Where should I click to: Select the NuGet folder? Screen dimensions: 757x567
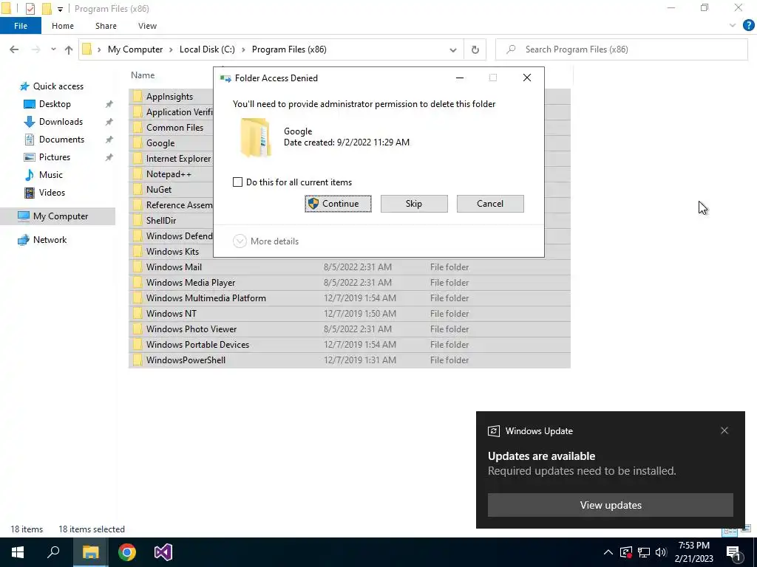coord(159,190)
